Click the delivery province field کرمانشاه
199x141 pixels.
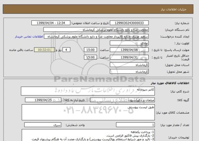pos(129,65)
